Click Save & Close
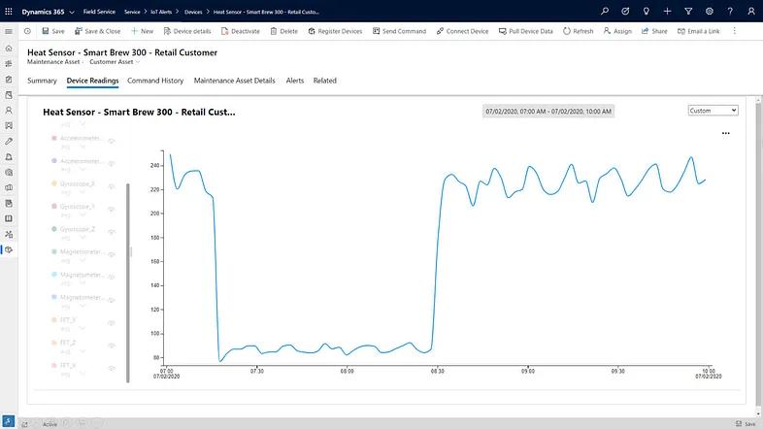The image size is (763, 429). pyautogui.click(x=97, y=31)
